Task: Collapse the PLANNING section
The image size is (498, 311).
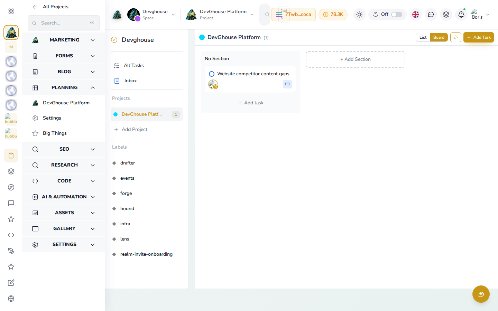Action: pos(64,88)
